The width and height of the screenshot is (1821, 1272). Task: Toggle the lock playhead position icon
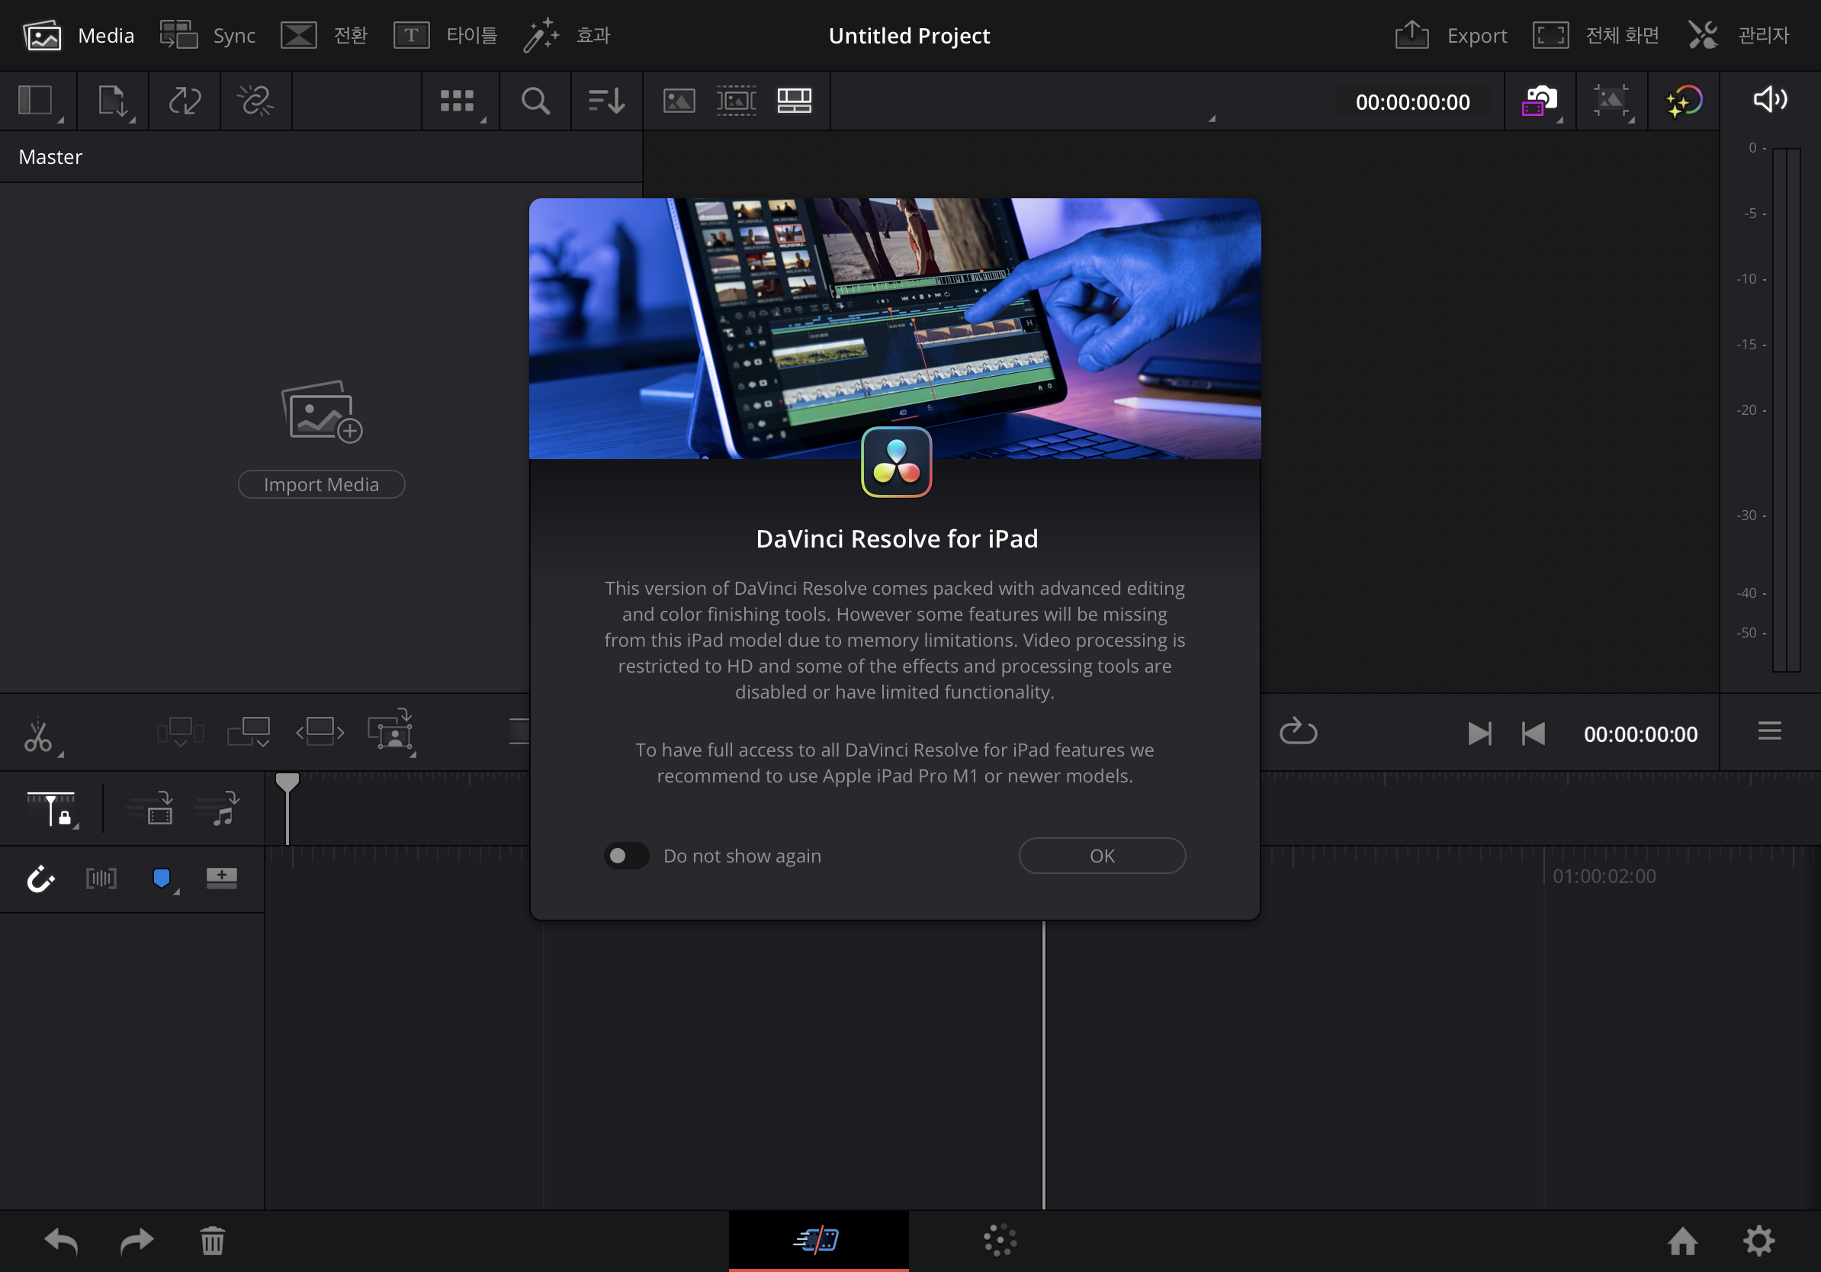(x=52, y=809)
